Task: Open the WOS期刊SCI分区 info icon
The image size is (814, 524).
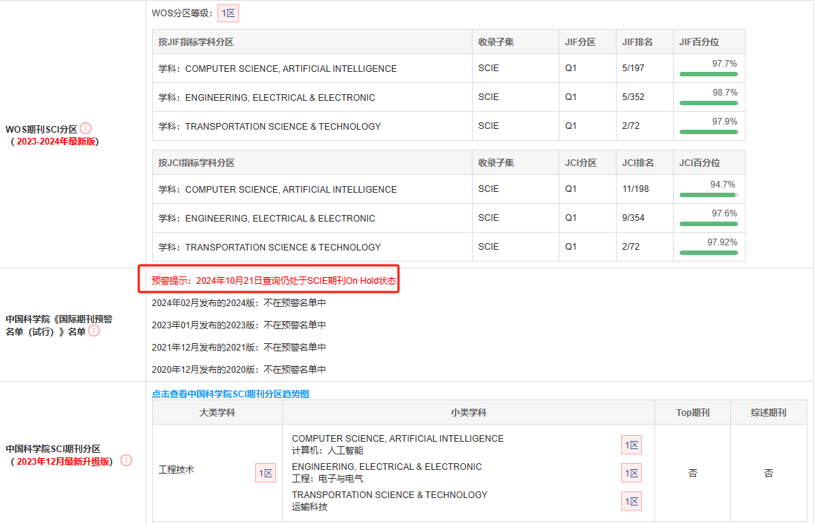Action: coord(84,127)
